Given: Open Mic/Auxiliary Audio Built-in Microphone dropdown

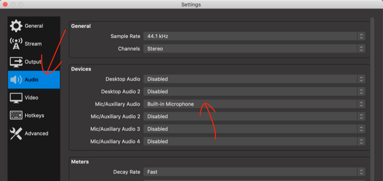Looking at the screenshot, I should click(x=254, y=104).
